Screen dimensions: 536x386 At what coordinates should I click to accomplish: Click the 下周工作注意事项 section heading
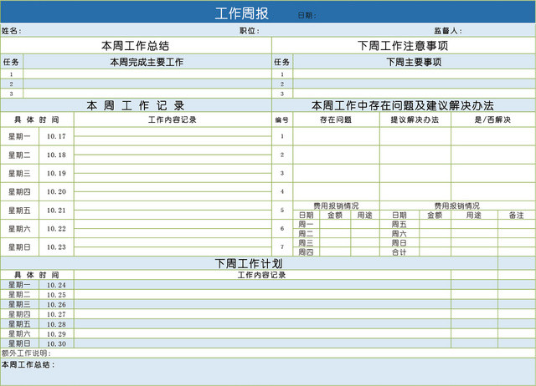(x=403, y=46)
